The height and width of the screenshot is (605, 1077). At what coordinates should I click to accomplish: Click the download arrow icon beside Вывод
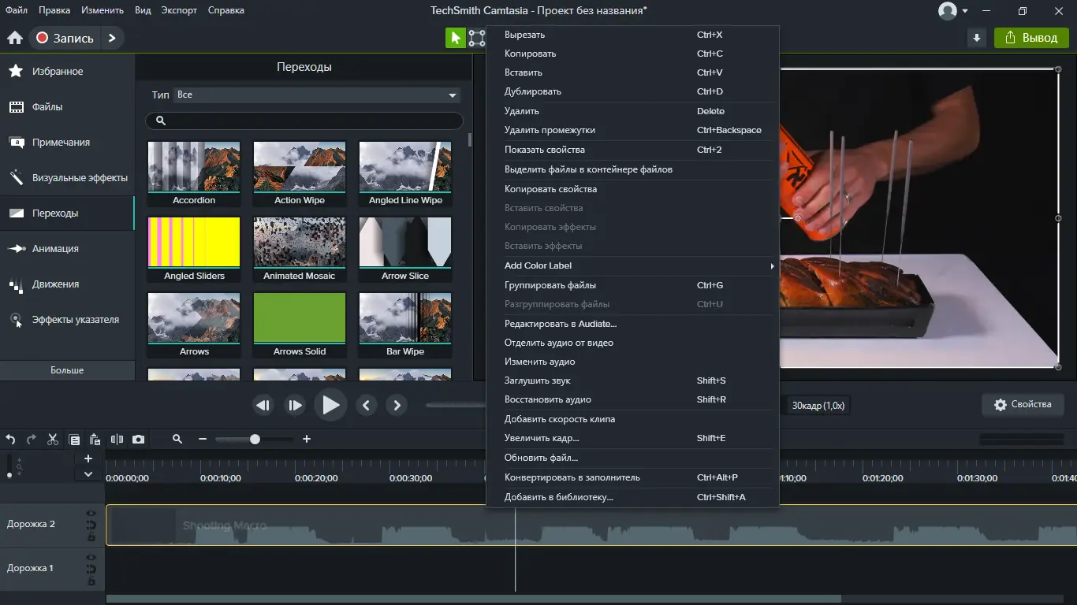[x=977, y=38]
